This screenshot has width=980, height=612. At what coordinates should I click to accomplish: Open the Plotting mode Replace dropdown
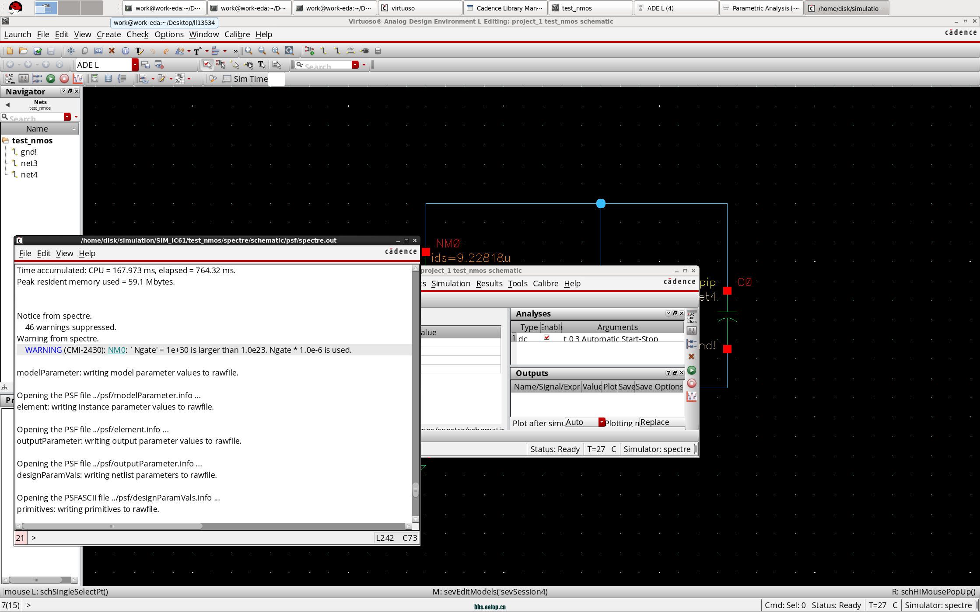click(662, 422)
